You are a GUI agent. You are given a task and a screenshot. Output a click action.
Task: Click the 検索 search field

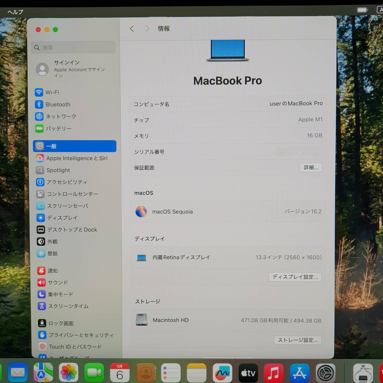pyautogui.click(x=74, y=48)
